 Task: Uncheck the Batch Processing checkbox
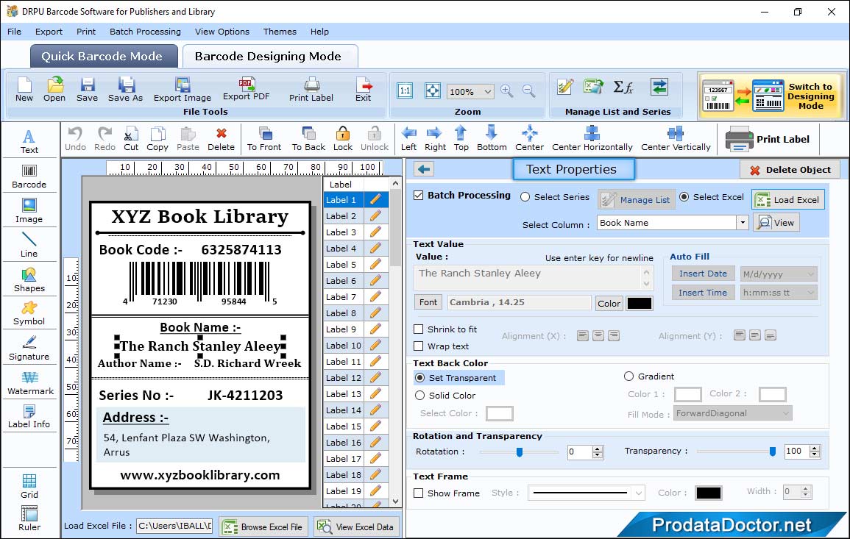[x=419, y=196]
